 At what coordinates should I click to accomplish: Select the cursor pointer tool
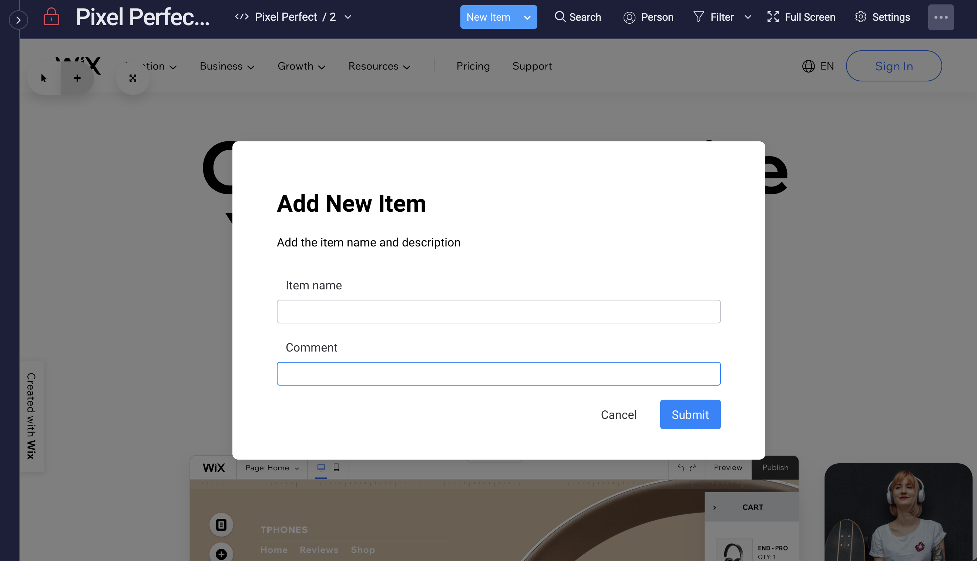tap(44, 78)
